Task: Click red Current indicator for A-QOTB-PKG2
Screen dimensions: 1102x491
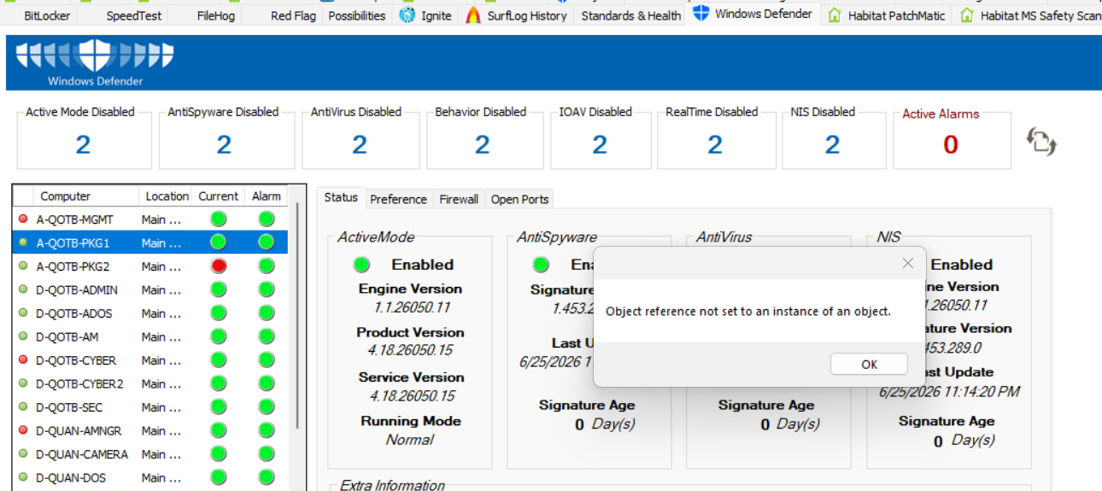Action: [219, 266]
